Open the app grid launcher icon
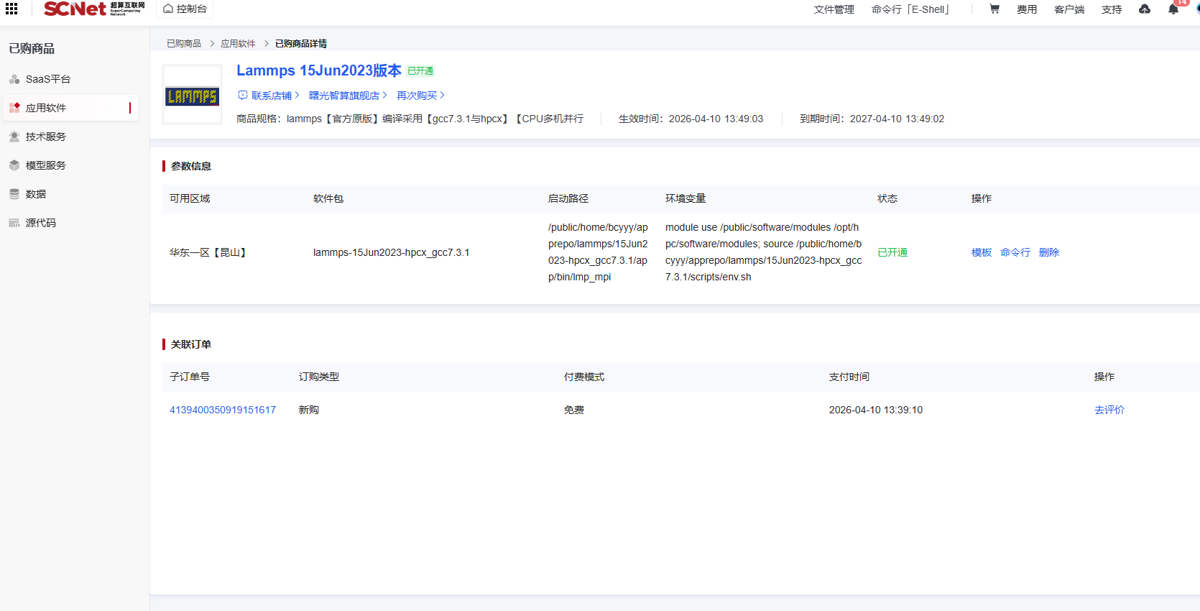1200x611 pixels. 11,9
